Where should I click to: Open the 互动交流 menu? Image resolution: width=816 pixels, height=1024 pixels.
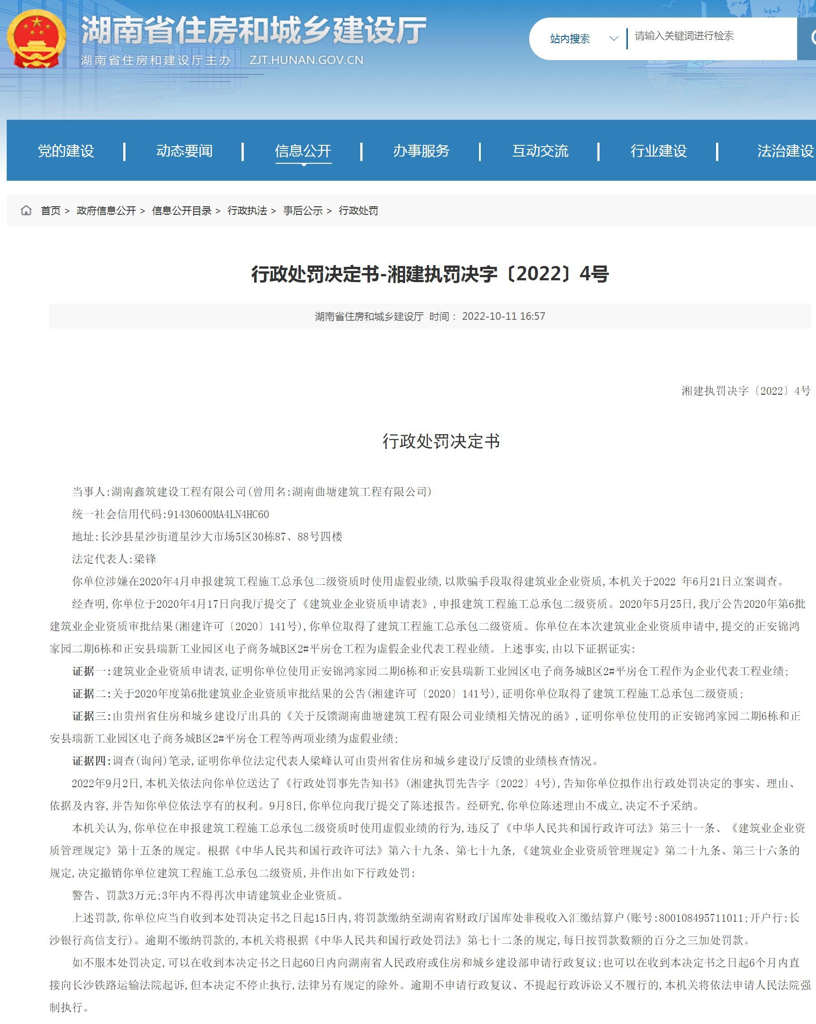click(x=540, y=151)
